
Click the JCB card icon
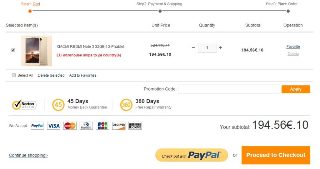pyautogui.click(x=102, y=126)
